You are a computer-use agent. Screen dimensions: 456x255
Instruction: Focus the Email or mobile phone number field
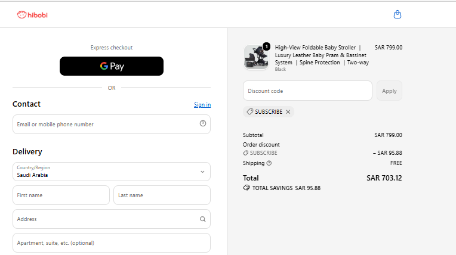112,125
